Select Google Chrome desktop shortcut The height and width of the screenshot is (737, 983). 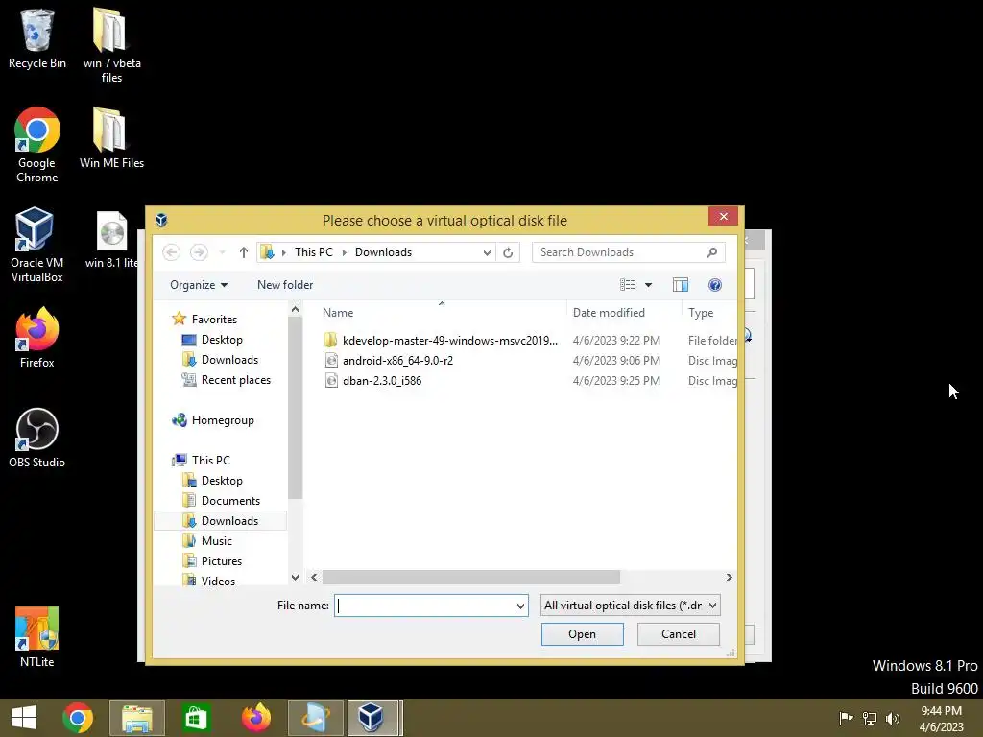[37, 146]
